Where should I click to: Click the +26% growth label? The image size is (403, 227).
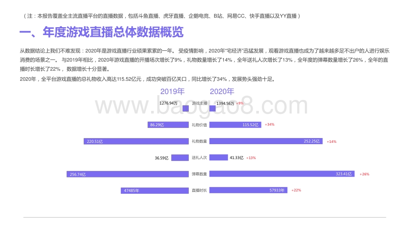(x=364, y=174)
